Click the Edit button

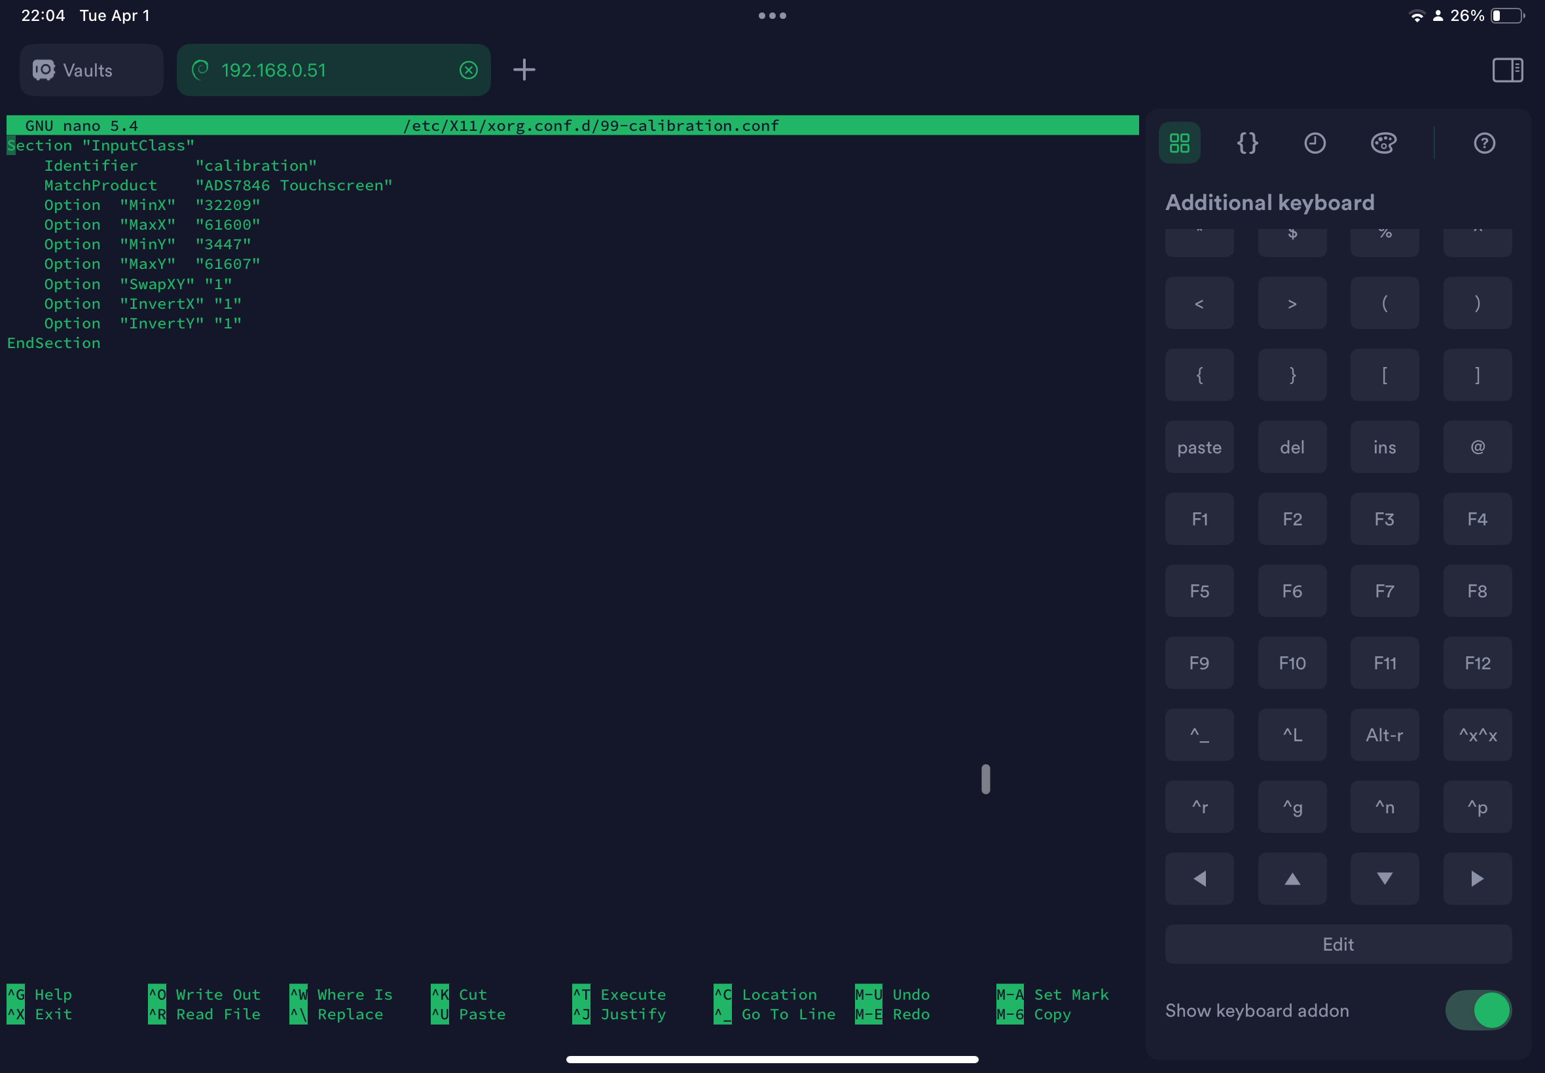[1339, 945]
